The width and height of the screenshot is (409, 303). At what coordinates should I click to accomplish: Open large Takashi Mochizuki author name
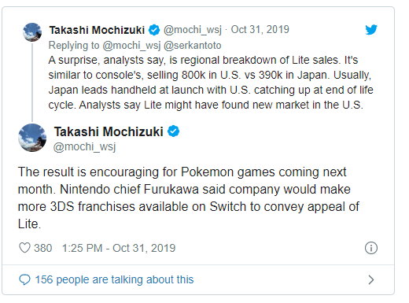coord(109,131)
